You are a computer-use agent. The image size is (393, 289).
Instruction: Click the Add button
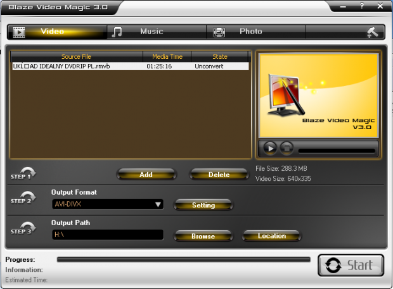tap(146, 175)
